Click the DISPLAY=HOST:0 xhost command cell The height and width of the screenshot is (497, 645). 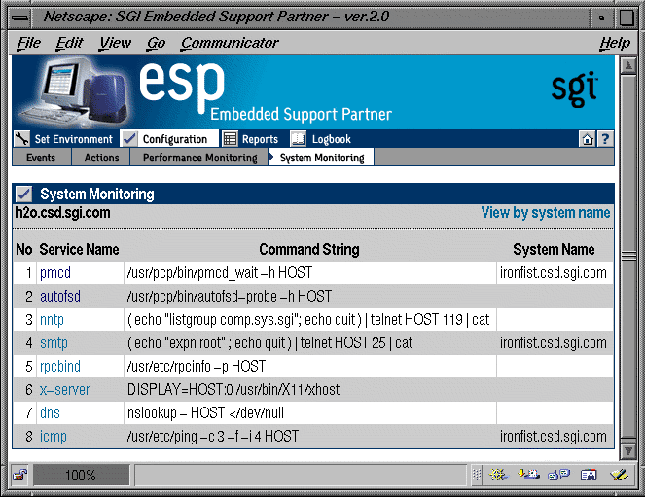coord(310,390)
